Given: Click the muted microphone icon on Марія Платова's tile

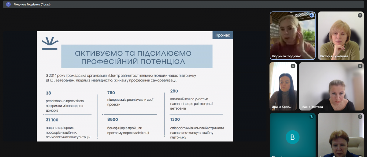Looking at the screenshot, I should pos(360,66).
